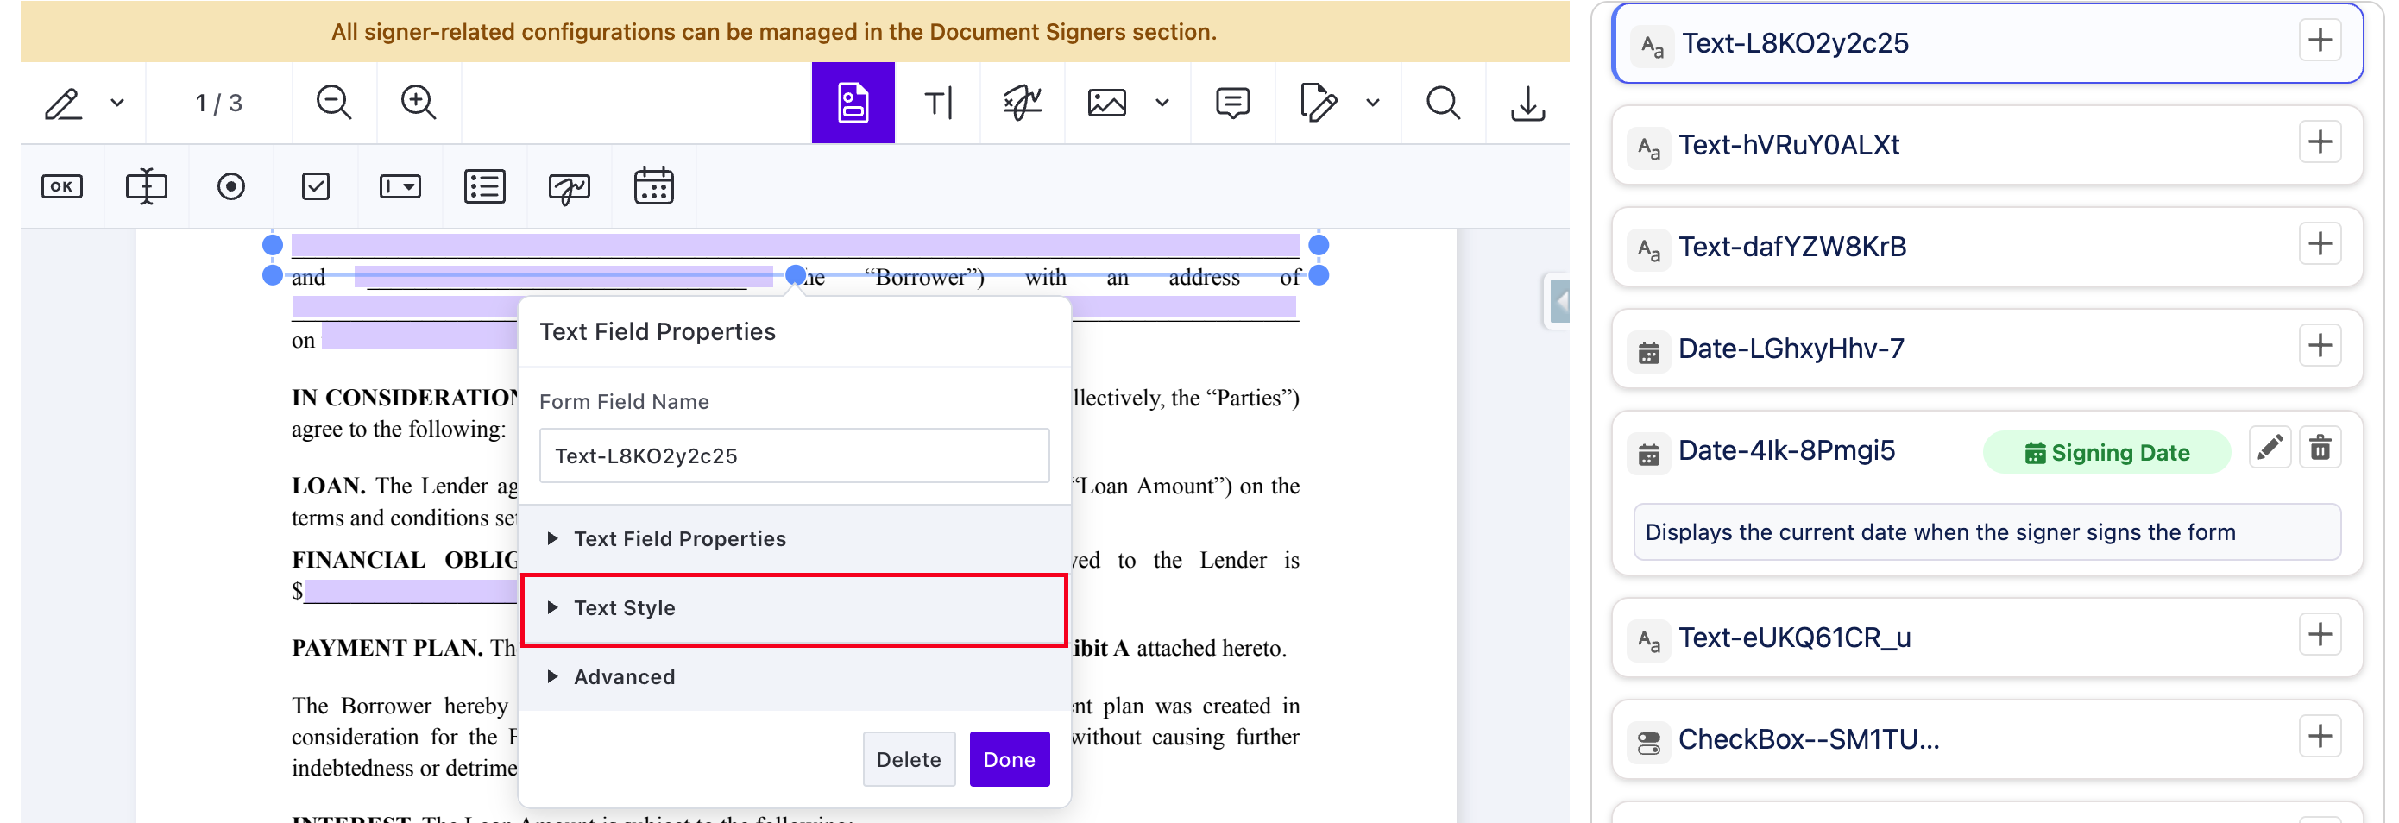Add a checkbox form field
This screenshot has width=2399, height=823.
316,186
